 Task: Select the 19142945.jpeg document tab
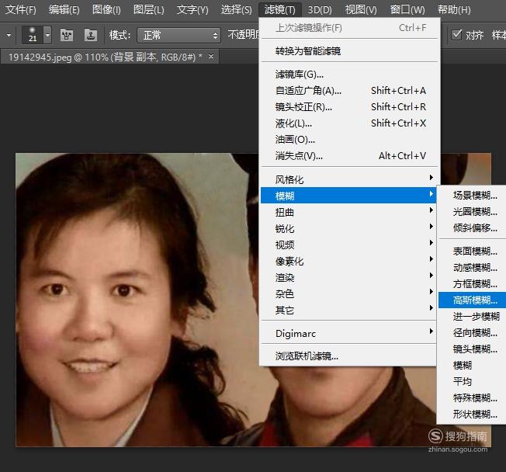pyautogui.click(x=106, y=57)
